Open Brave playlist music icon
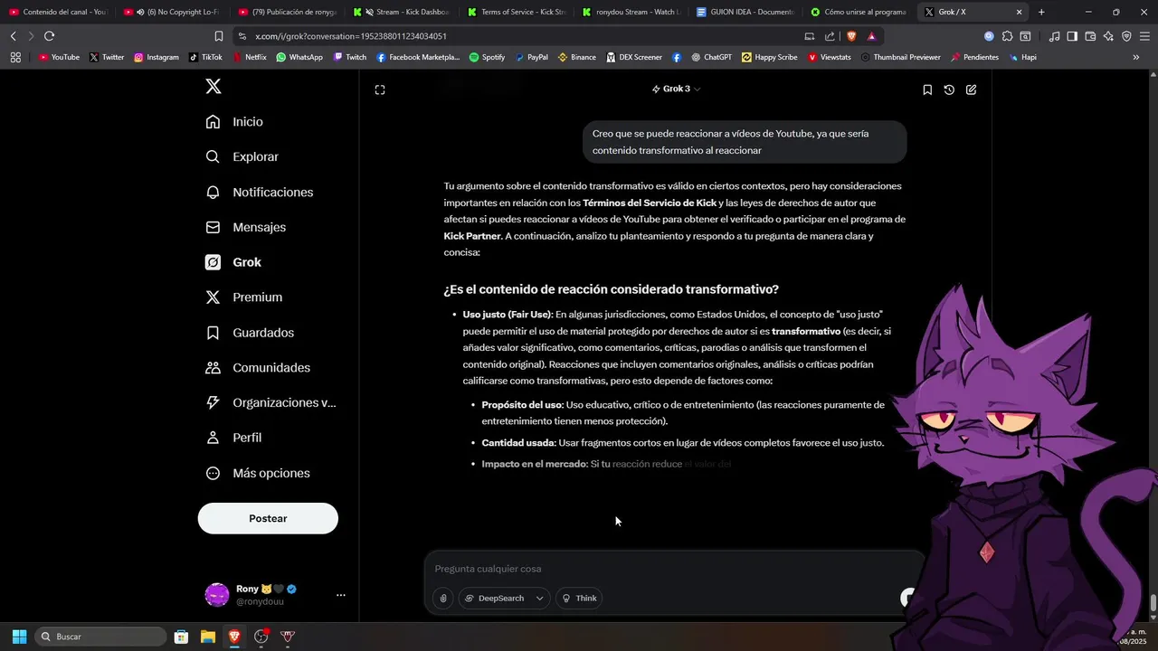 point(1054,36)
